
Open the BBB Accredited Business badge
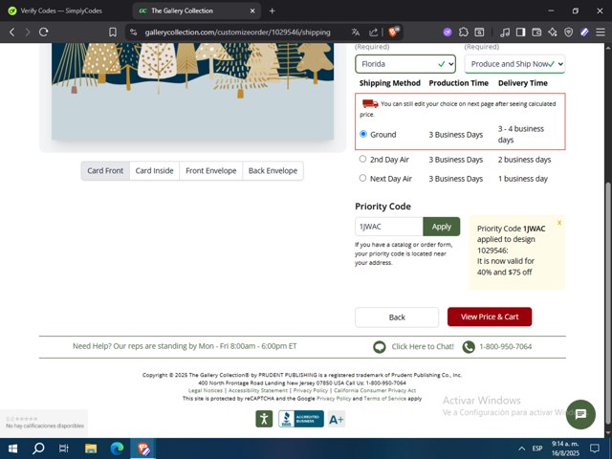pos(301,419)
